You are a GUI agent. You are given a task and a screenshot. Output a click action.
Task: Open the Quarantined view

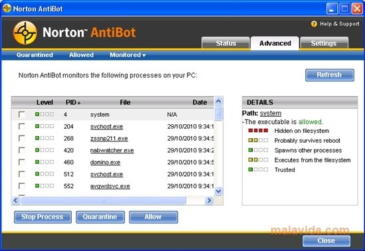[35, 55]
